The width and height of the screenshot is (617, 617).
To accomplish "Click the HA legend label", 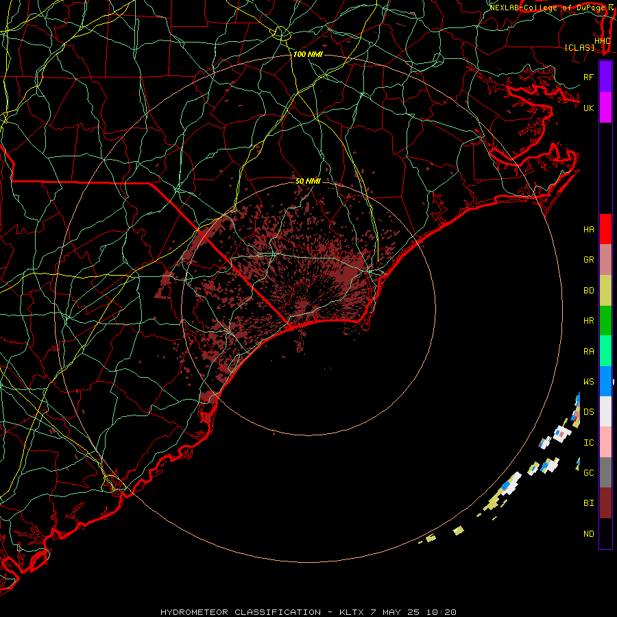I will (588, 230).
